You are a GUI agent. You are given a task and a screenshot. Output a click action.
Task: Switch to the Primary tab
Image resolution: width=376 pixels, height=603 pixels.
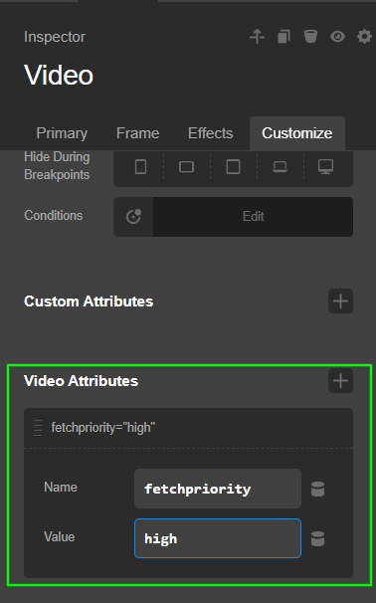coord(62,133)
